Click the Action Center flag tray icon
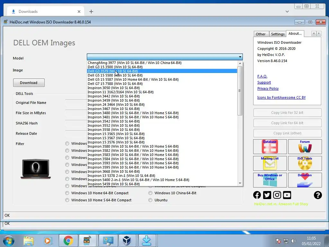Viewport: 329px width, 247px height. pos(278,241)
